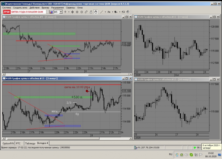Viewport: 222px width, 159px height.
Task: Click left scroll arrow of chart #13
Action: pos(4,138)
